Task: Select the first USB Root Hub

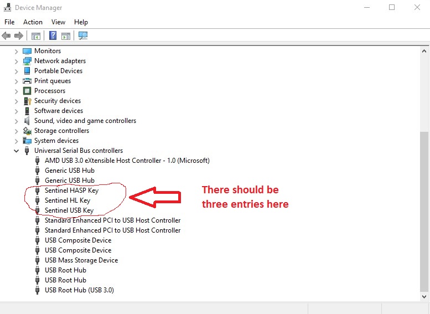Action: pyautogui.click(x=65, y=270)
